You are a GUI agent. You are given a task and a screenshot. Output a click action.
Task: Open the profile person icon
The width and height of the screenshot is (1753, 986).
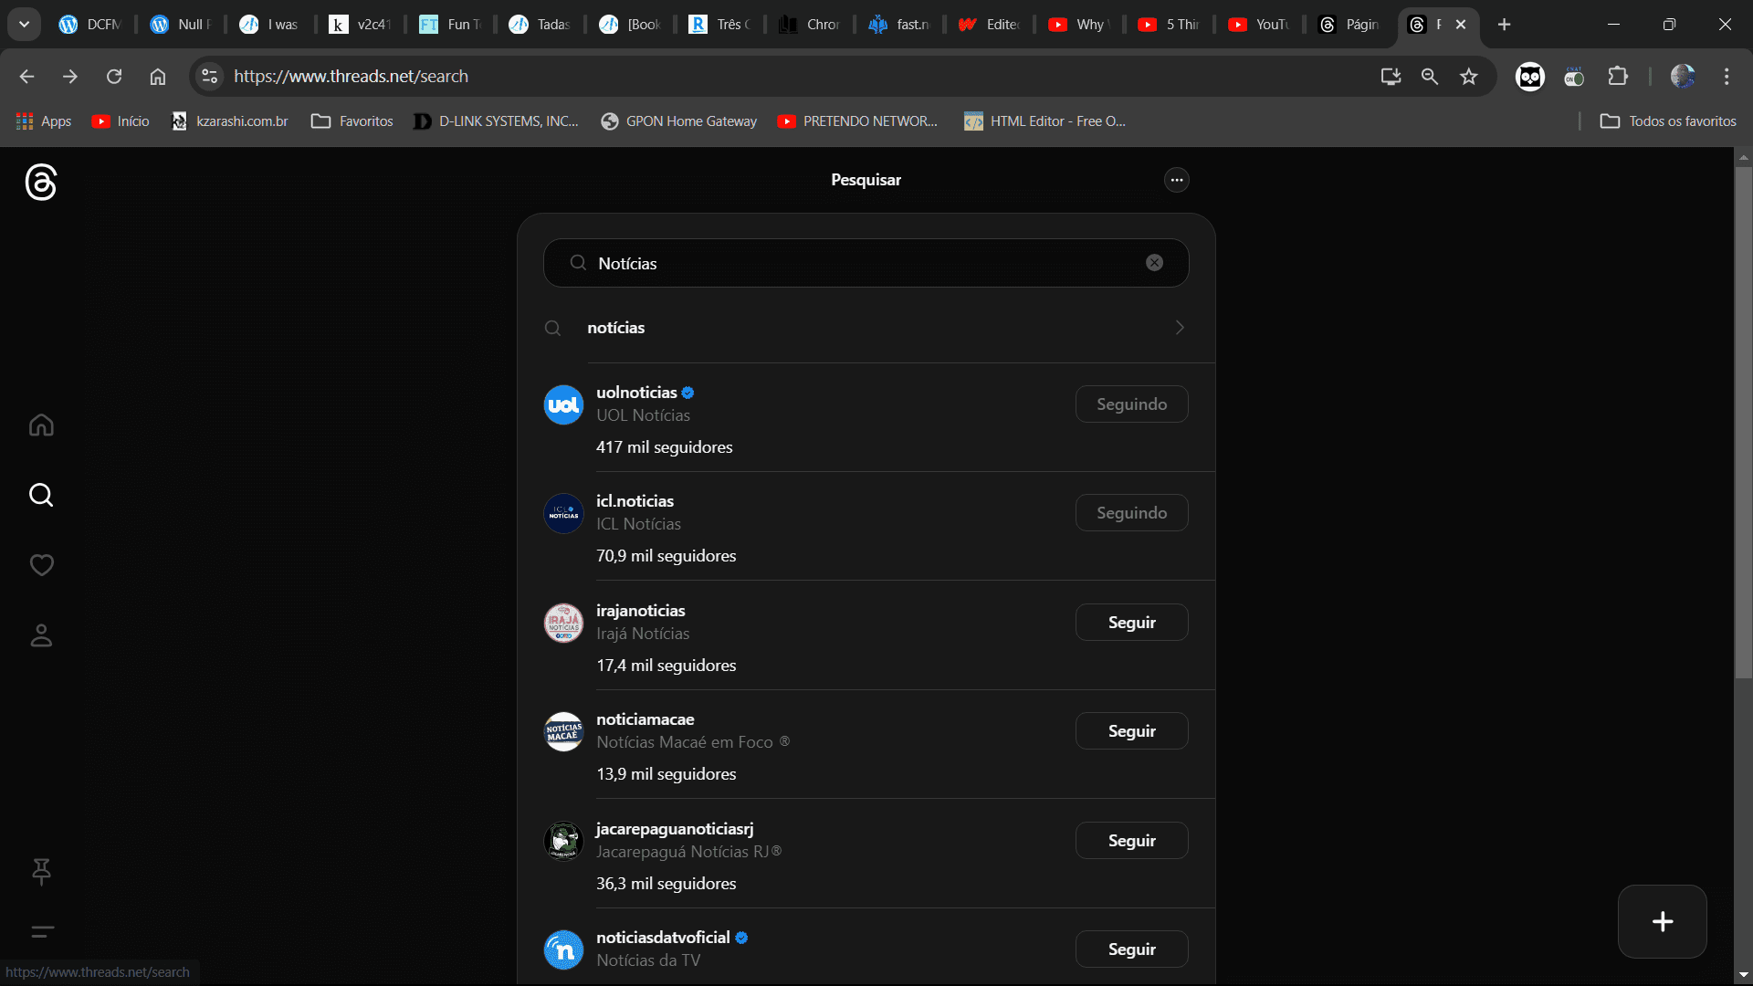(41, 635)
